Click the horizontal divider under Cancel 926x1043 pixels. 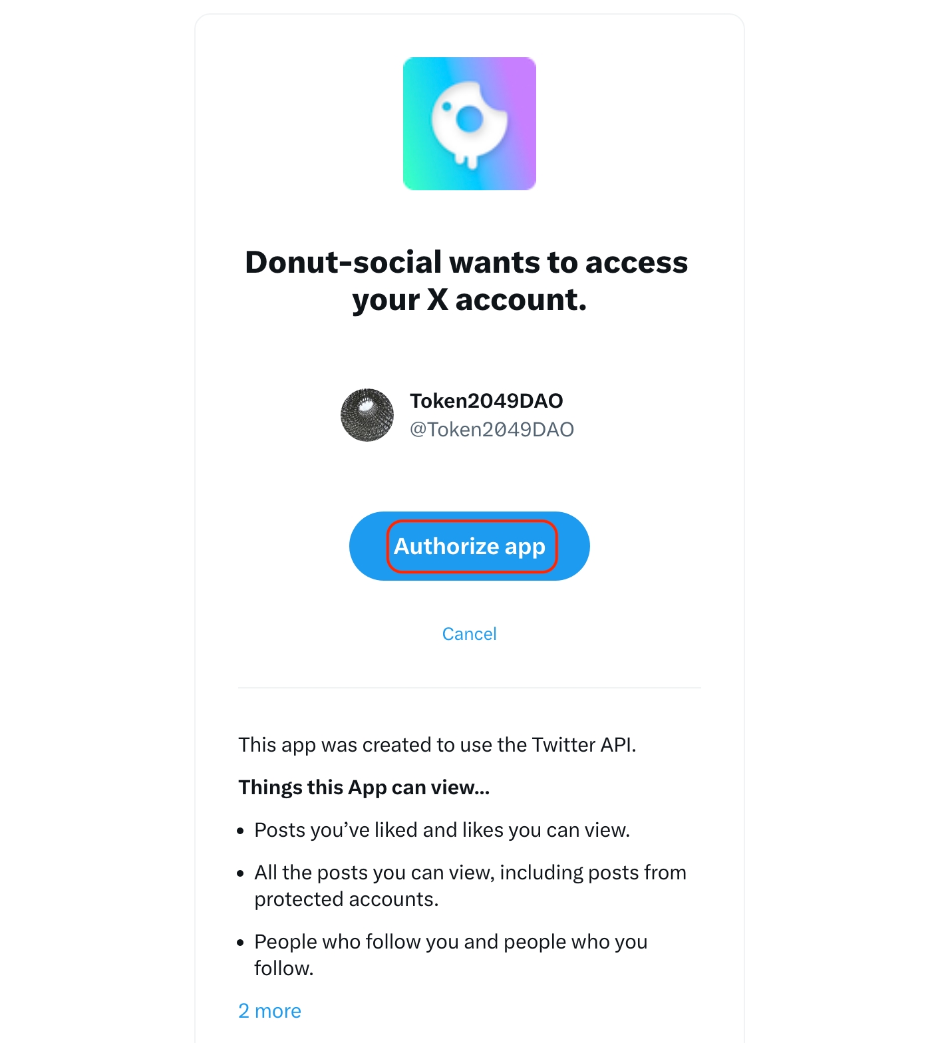(469, 688)
